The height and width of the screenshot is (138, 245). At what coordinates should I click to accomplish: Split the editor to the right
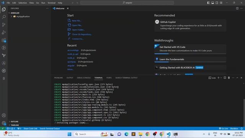(237, 8)
